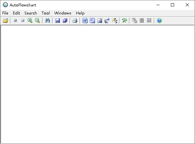Screen dimensions: 195x144
Task: Close the AutoFlowchart window
Action: click(x=187, y=5)
